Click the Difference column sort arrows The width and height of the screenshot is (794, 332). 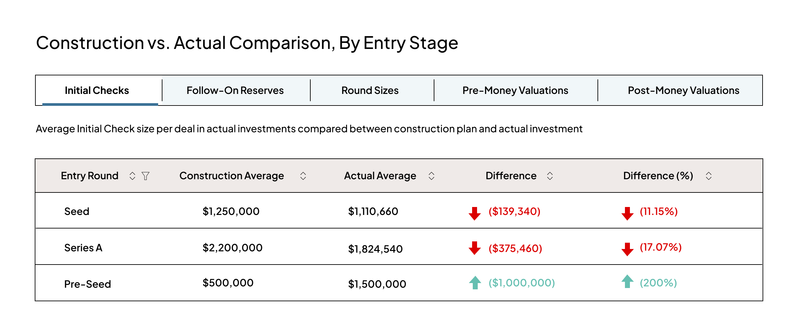(x=550, y=176)
